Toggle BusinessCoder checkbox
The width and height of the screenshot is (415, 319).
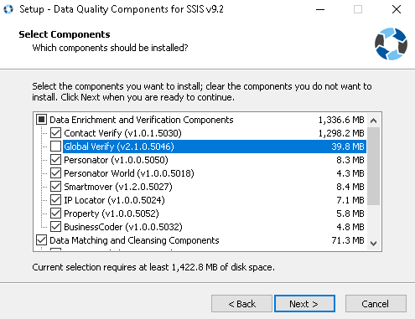pos(55,227)
